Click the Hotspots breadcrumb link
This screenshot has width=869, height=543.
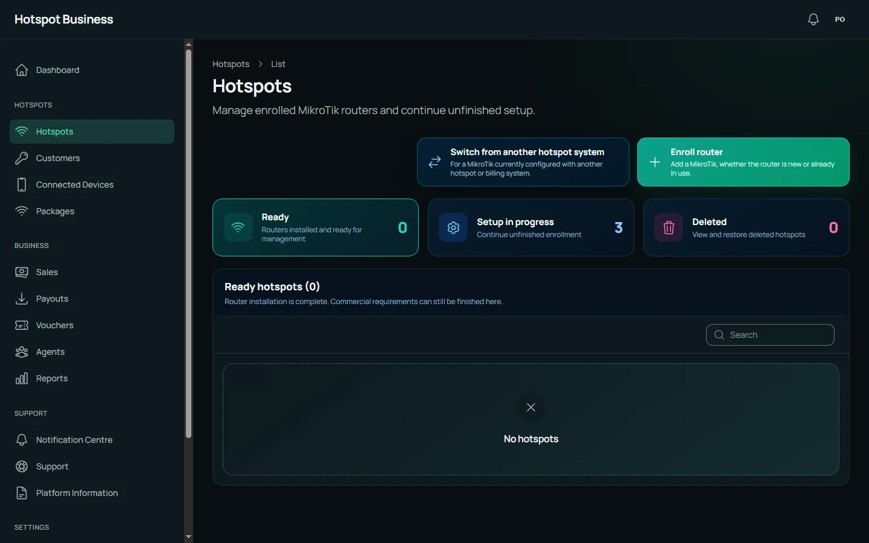point(231,64)
